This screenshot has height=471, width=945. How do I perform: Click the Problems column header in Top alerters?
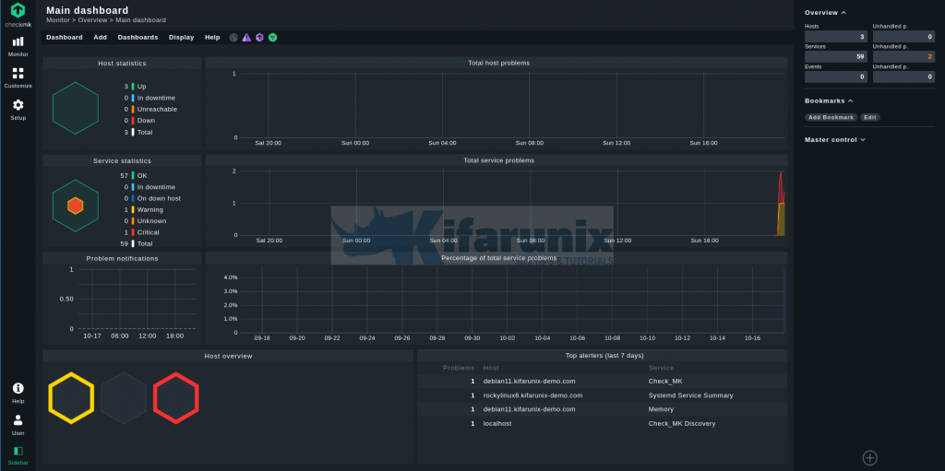[459, 368]
